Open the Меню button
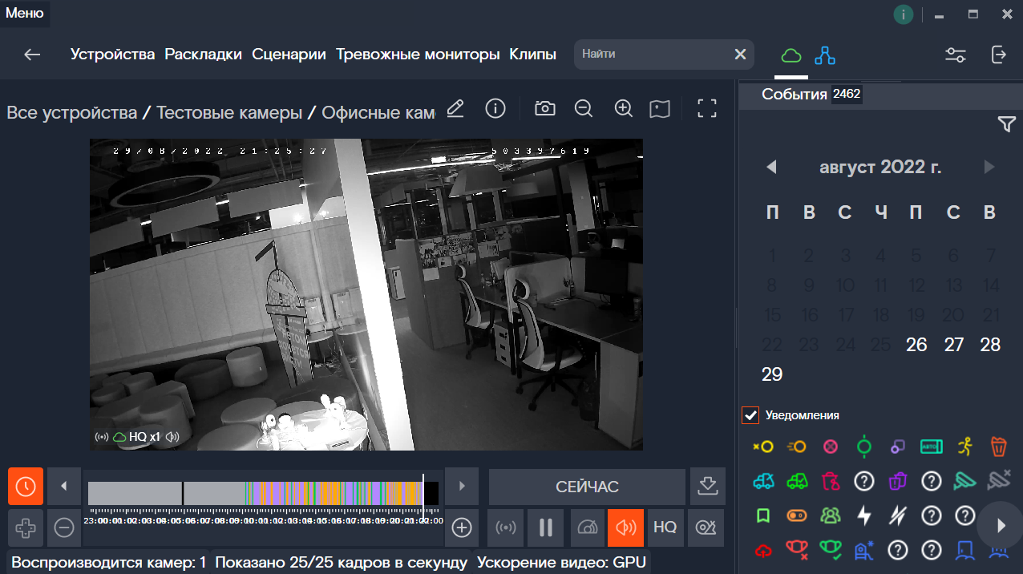Image resolution: width=1023 pixels, height=574 pixels. point(25,13)
